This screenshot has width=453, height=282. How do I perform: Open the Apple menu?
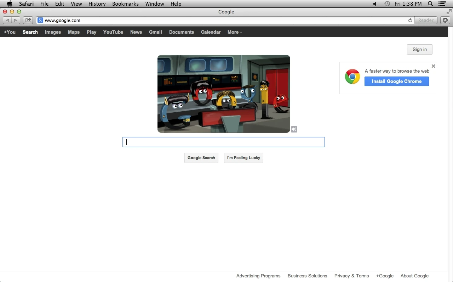pos(10,4)
